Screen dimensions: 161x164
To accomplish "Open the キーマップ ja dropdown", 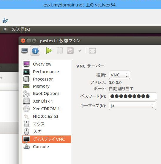I will [x=132, y=106].
